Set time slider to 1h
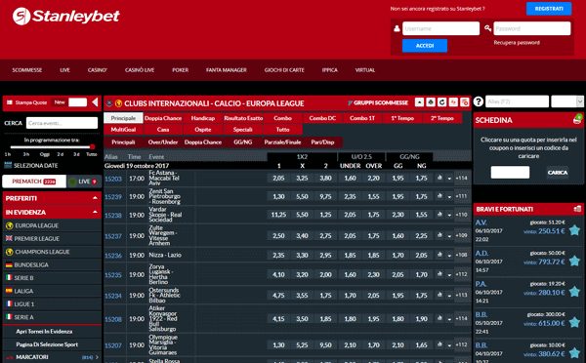Image resolution: width=586 pixels, height=363 pixels. click(8, 154)
